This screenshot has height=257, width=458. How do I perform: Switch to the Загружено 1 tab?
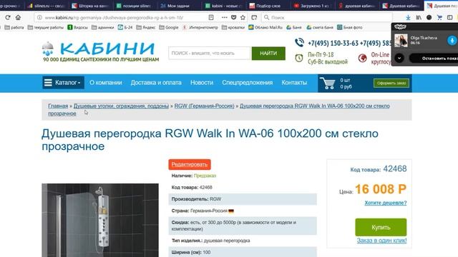[x=312, y=6]
